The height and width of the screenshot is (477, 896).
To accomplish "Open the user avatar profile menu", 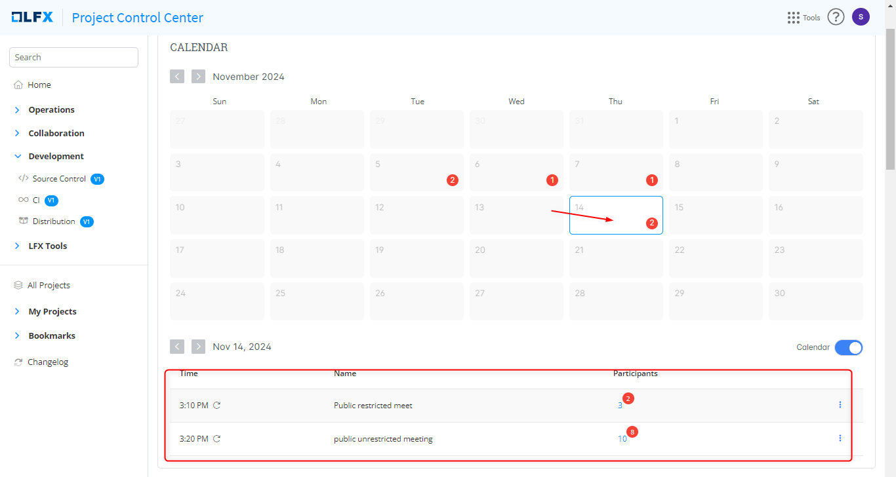I will pyautogui.click(x=861, y=17).
